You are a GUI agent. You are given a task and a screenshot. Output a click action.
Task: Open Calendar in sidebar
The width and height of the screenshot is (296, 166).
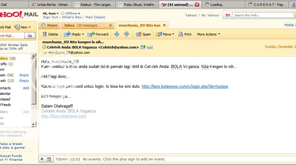click(x=5, y=94)
